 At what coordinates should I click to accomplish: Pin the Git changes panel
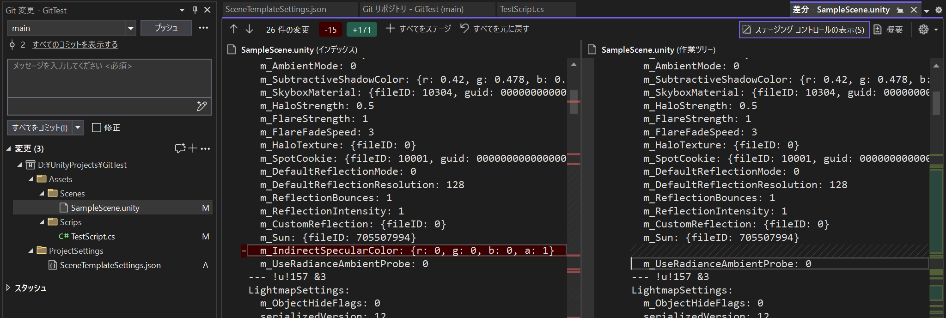tap(195, 10)
